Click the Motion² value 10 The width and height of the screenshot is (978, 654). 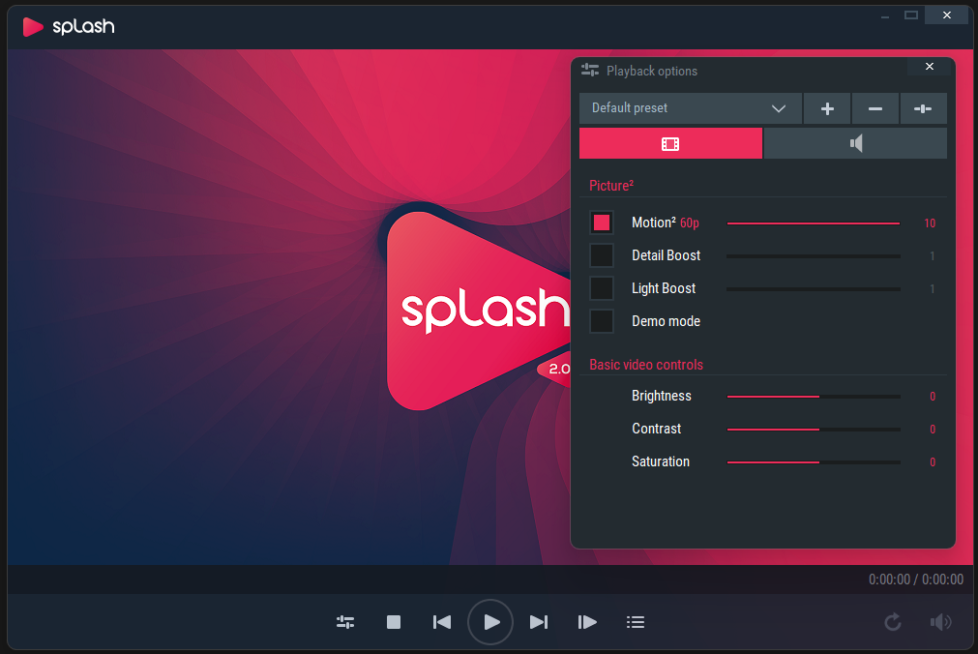(930, 223)
